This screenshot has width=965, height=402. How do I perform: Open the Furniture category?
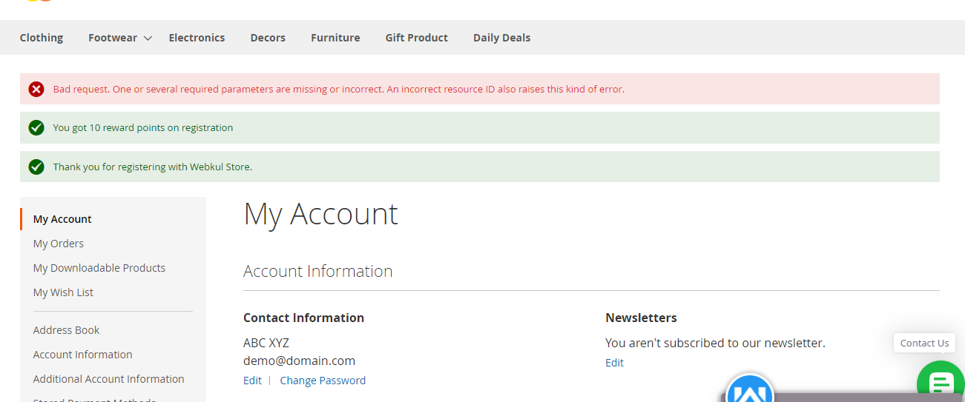click(335, 38)
